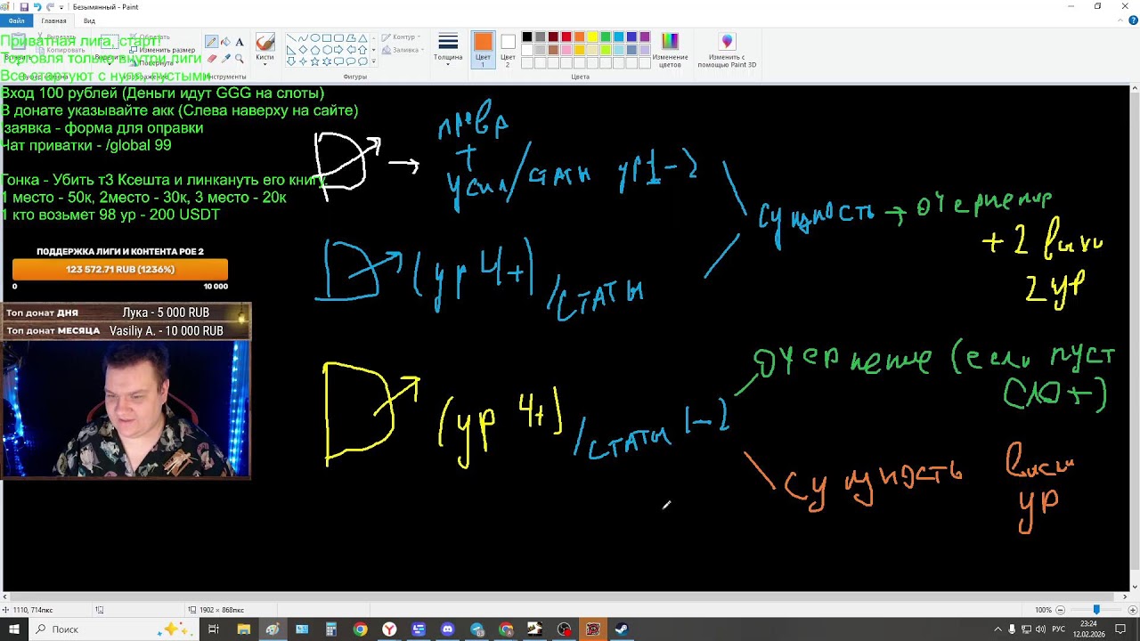
Task: Pick the black color swatch
Action: 527,37
